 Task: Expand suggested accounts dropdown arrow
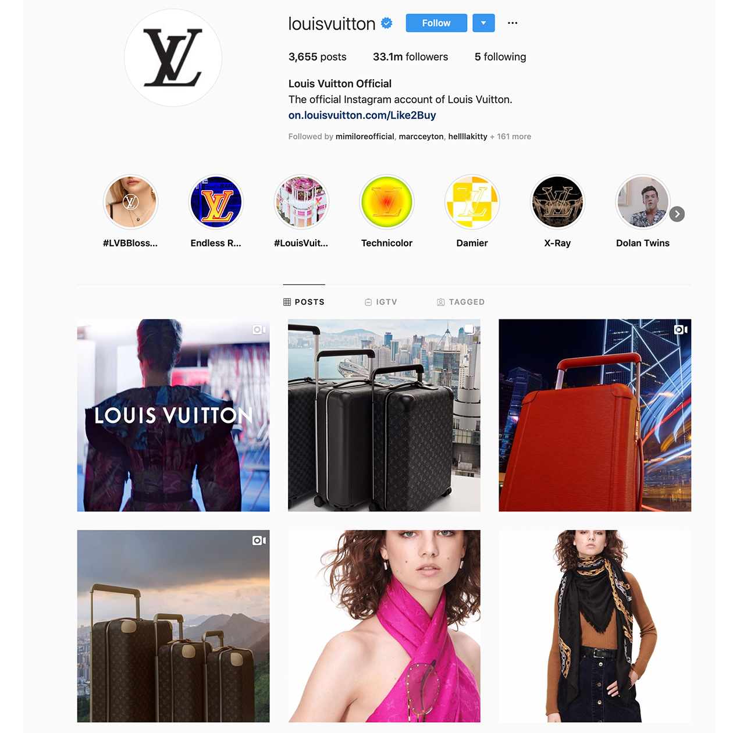pos(483,23)
